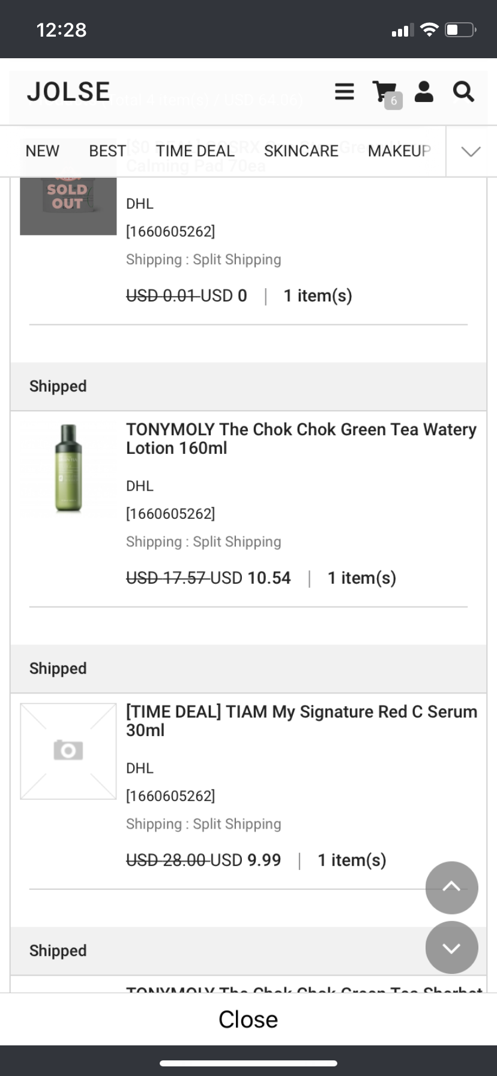Tap tracking number under the TIAM serum

170,796
